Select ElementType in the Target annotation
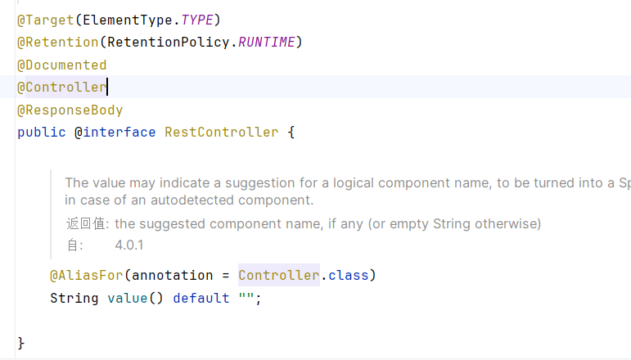Image resolution: width=631 pixels, height=360 pixels. 128,20
